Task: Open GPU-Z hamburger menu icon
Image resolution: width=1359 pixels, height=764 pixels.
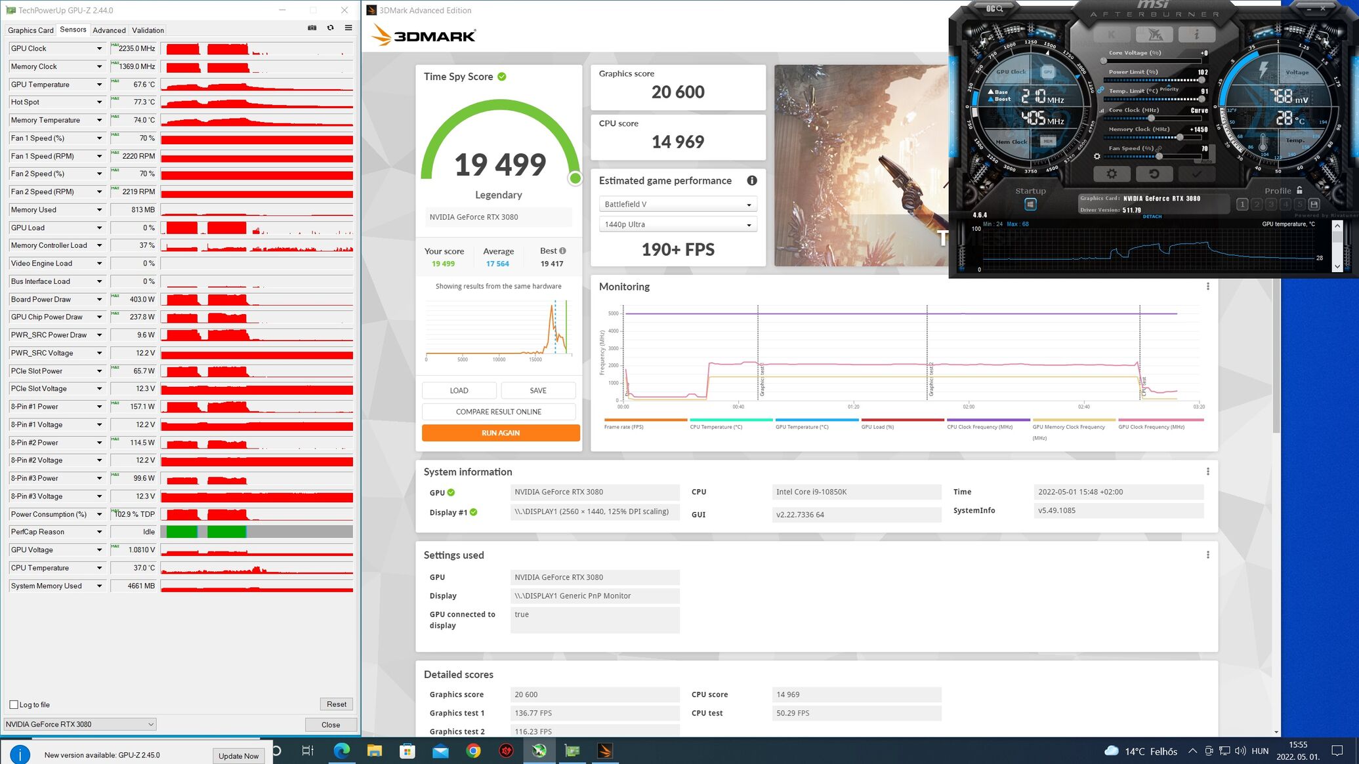Action: coord(348,28)
